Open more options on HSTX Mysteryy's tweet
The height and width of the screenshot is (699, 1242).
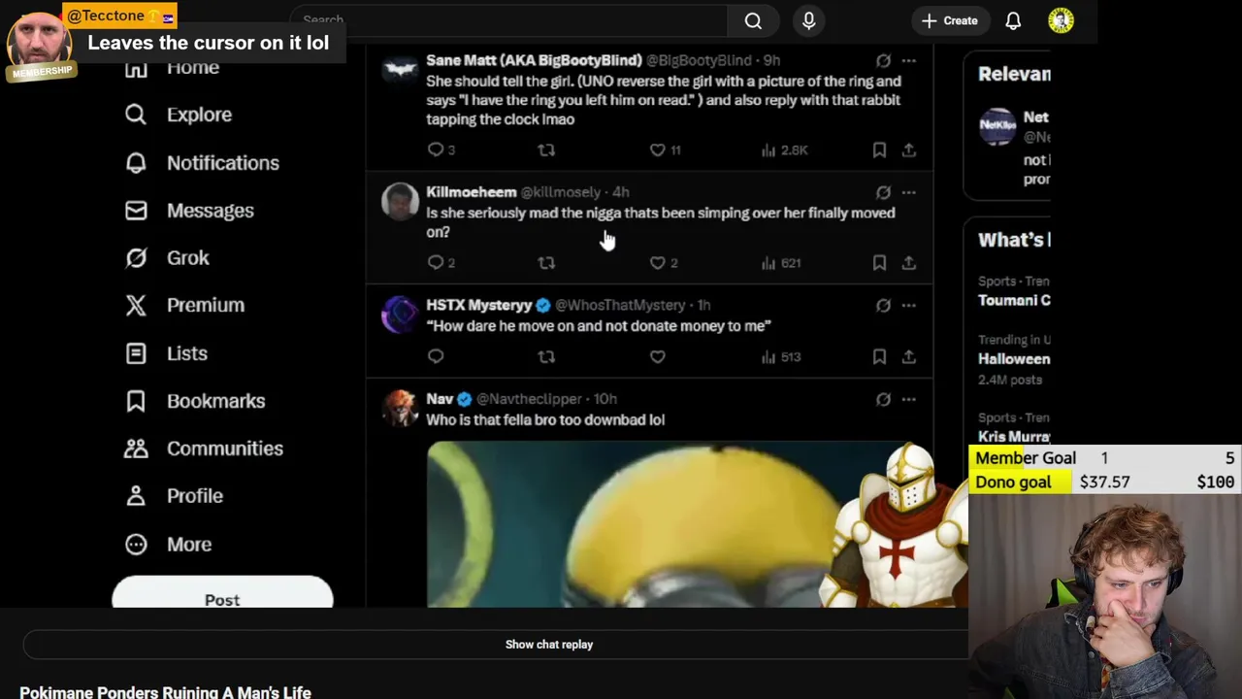point(908,305)
